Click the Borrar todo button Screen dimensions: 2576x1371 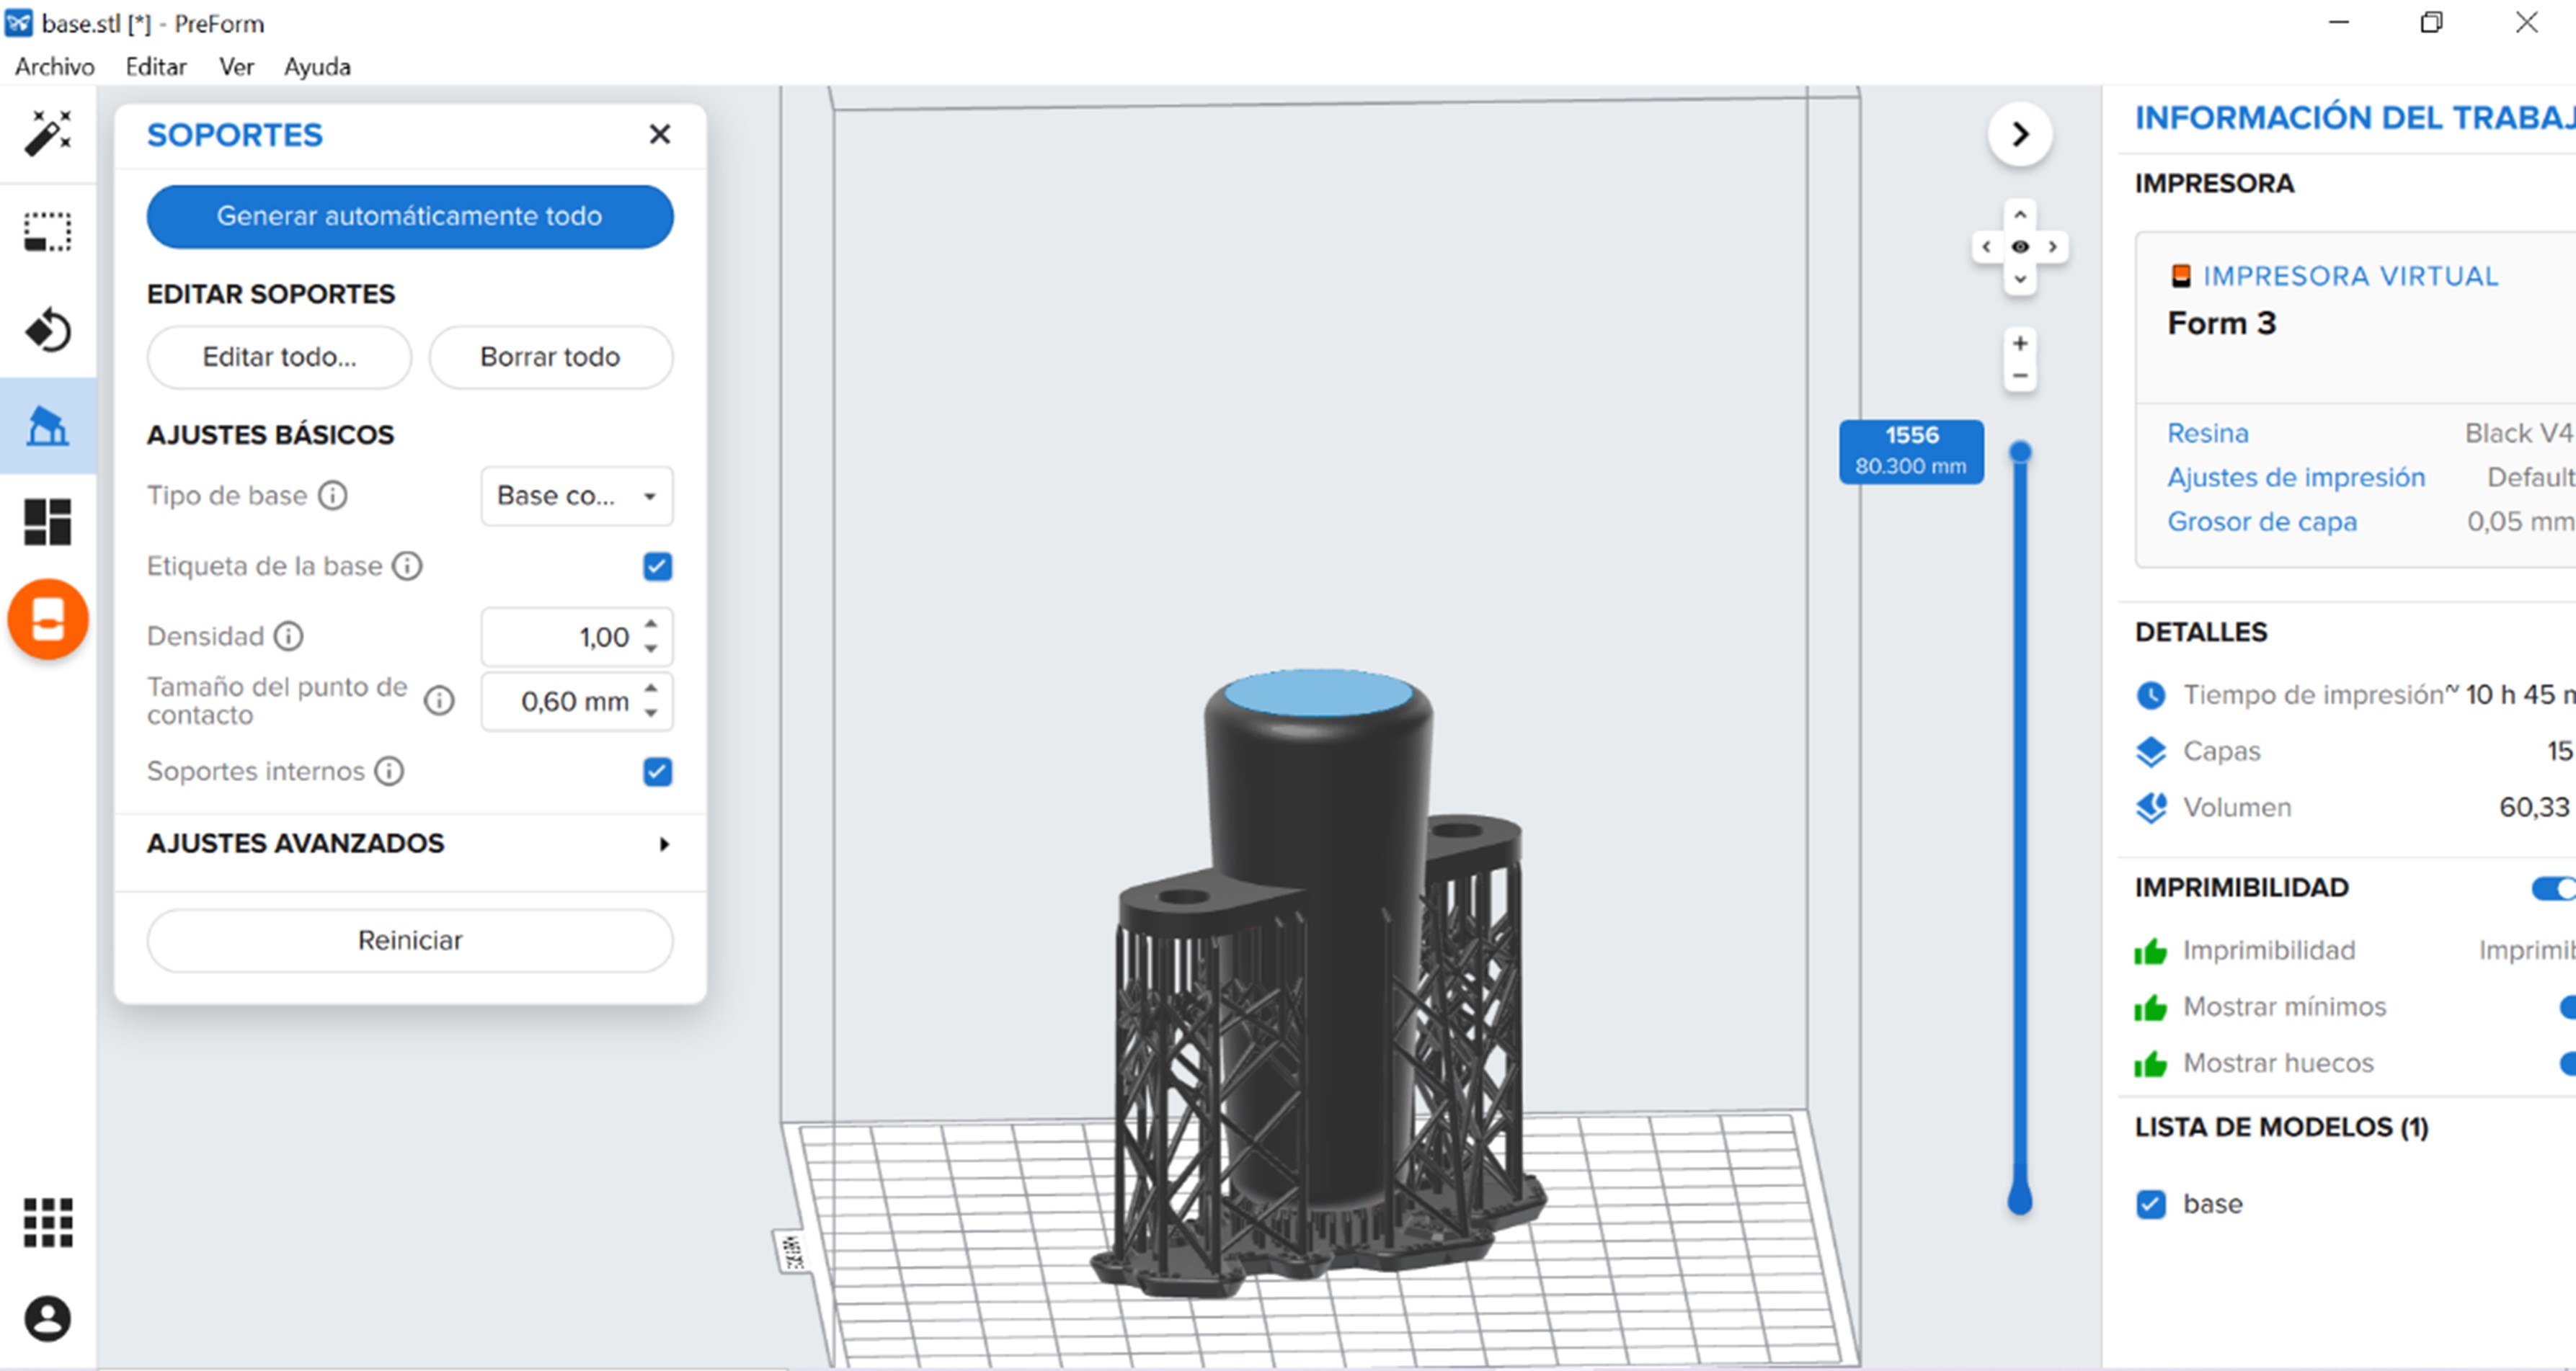[551, 358]
